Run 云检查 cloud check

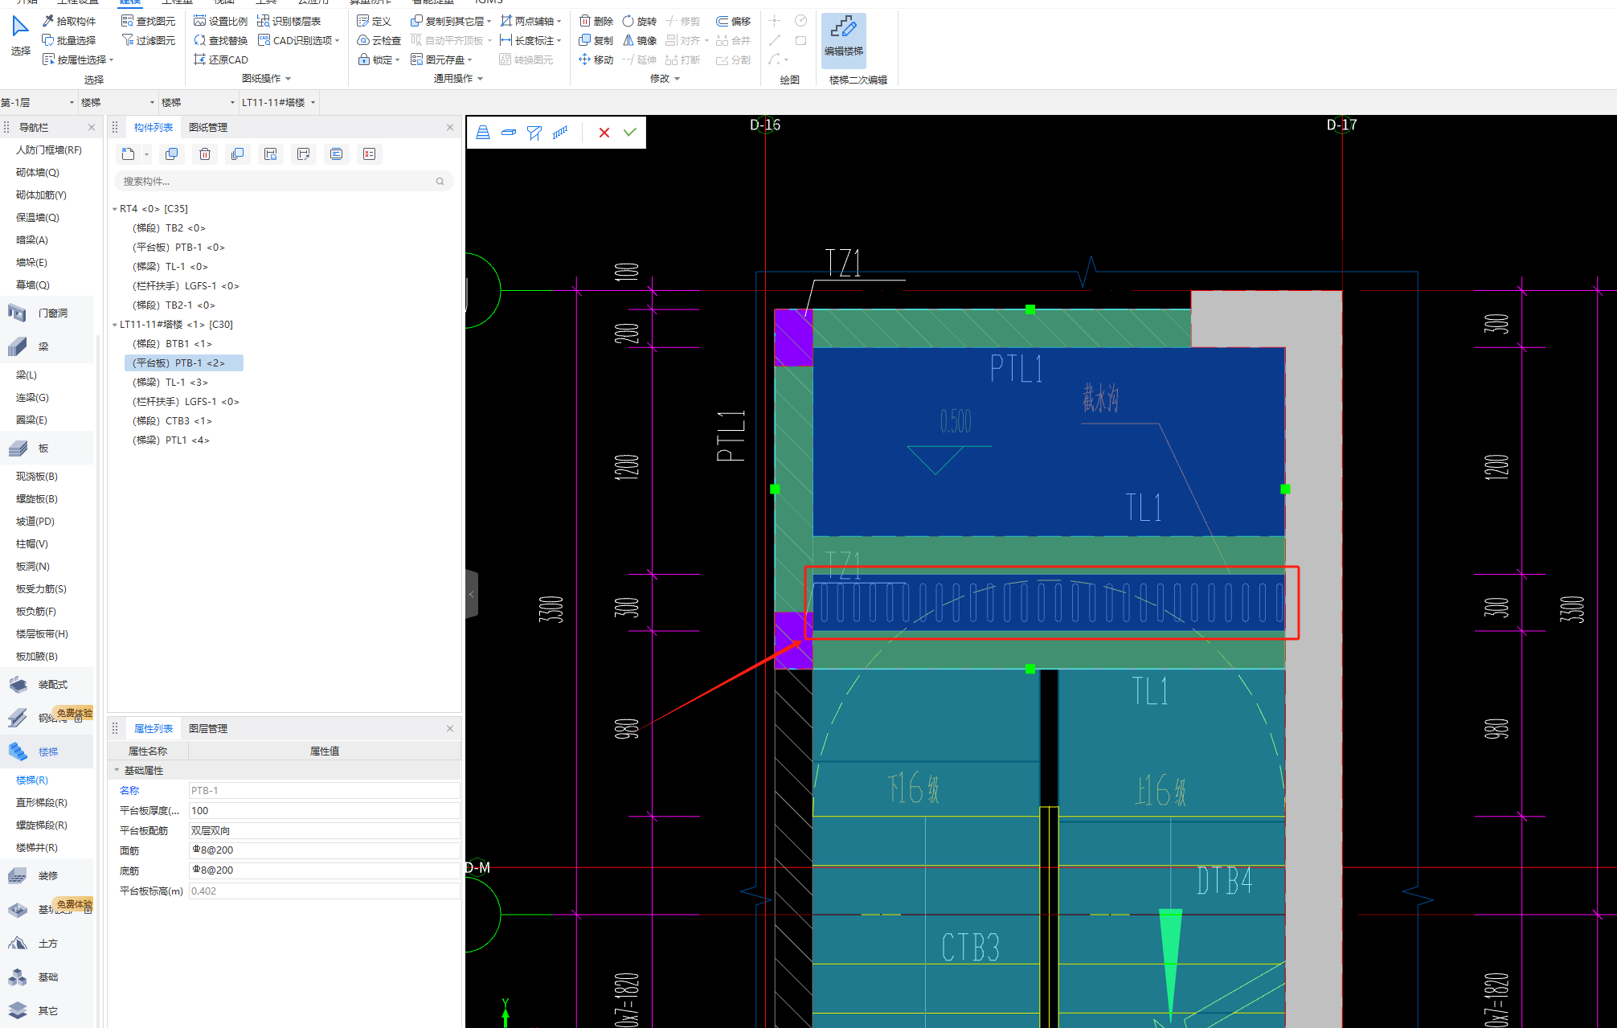(379, 40)
